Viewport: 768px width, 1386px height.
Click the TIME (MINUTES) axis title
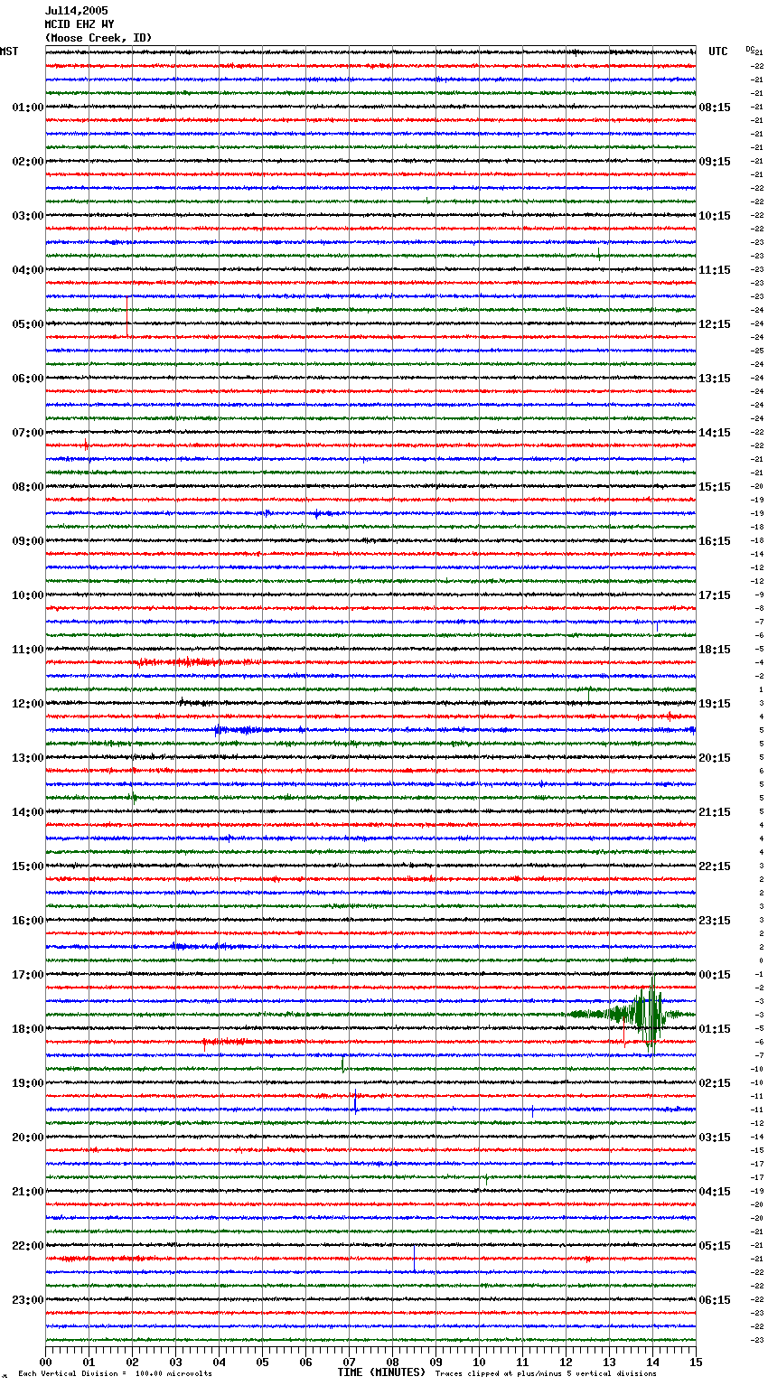click(381, 1372)
